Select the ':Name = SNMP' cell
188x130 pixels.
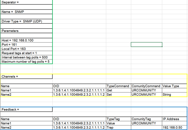[27, 12]
